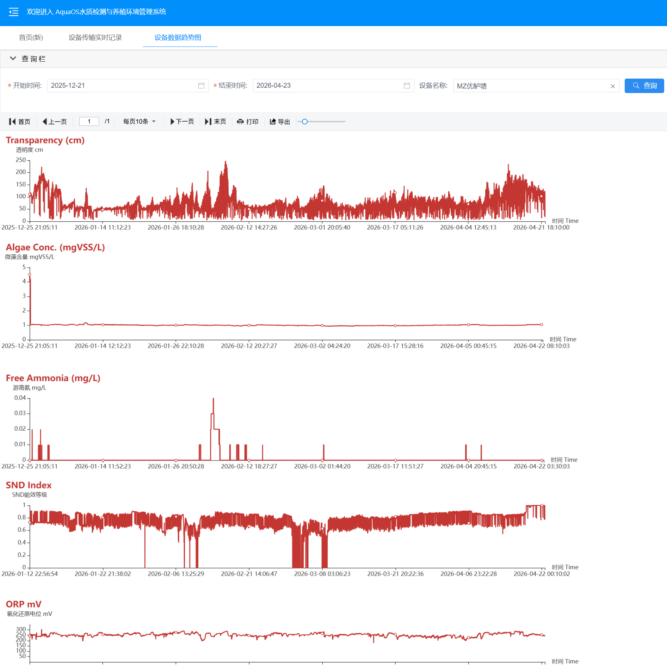The width and height of the screenshot is (667, 665).
Task: Collapse the 查询栏 query panel chevron
Action: (x=13, y=59)
